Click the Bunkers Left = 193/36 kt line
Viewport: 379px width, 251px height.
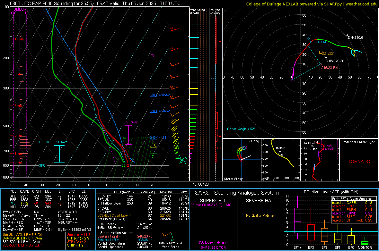125,240
